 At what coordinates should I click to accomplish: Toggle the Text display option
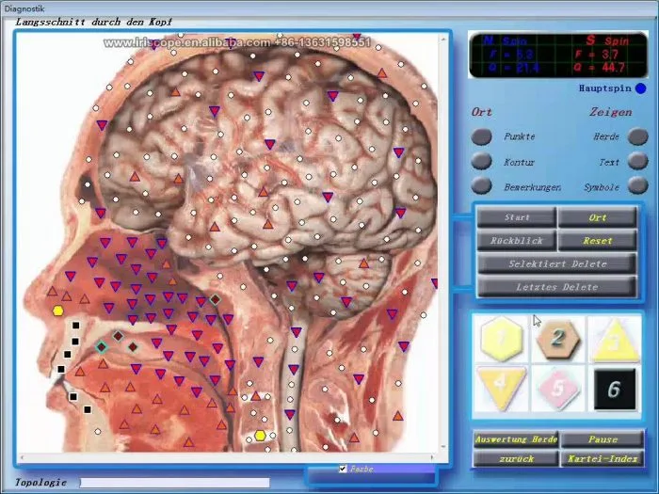tap(637, 162)
